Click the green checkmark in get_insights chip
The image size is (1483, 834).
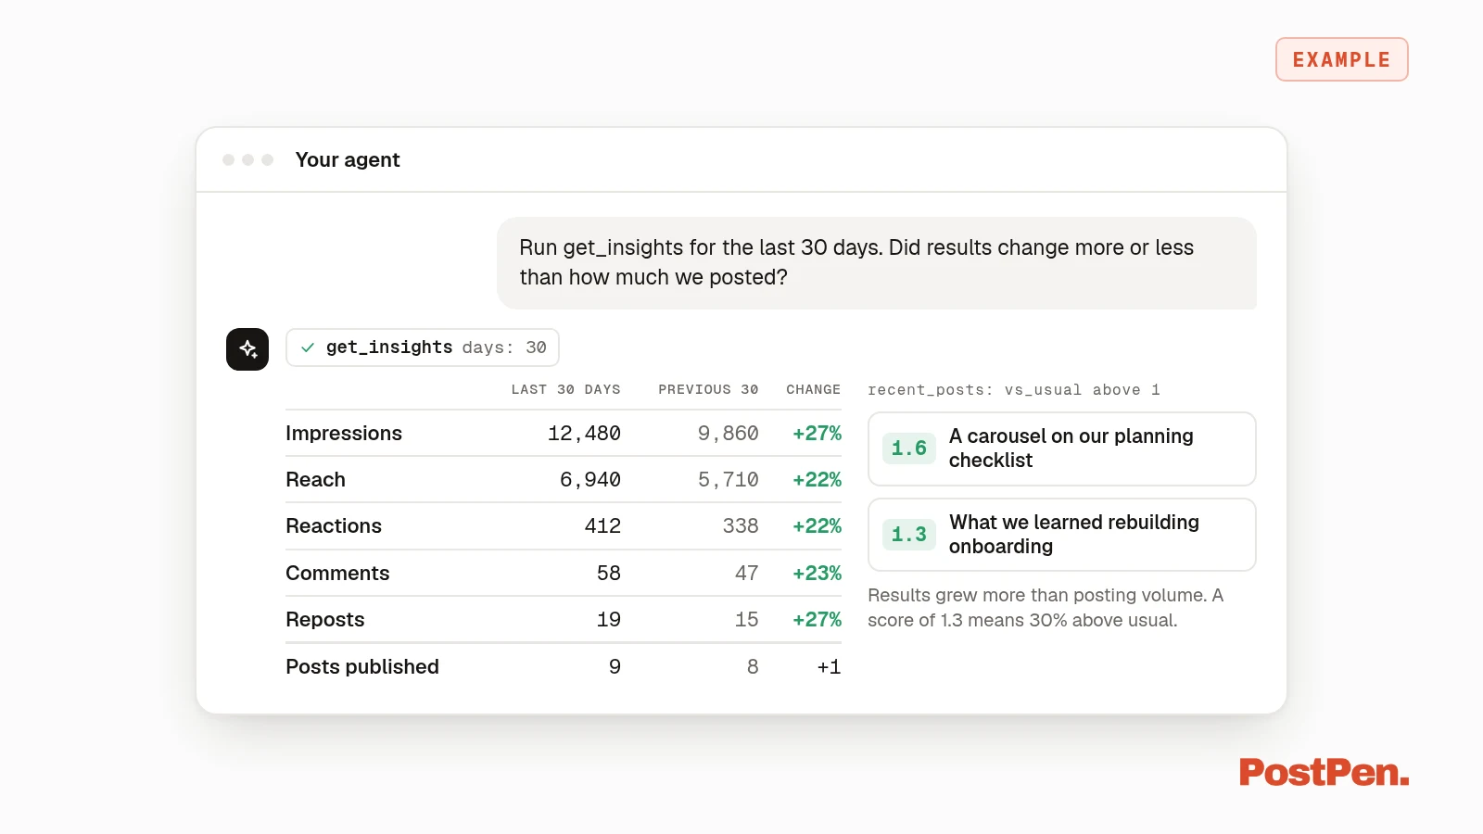(308, 347)
